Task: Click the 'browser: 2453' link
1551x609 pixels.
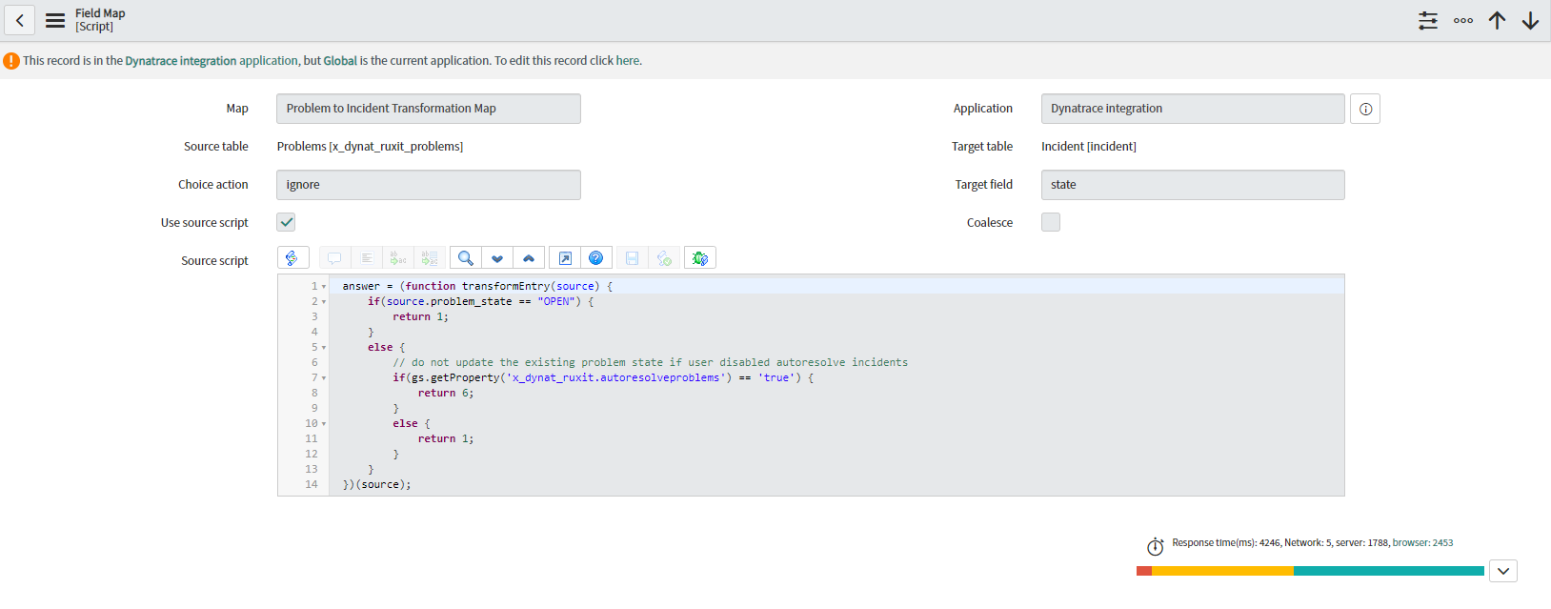Action: 1422,543
